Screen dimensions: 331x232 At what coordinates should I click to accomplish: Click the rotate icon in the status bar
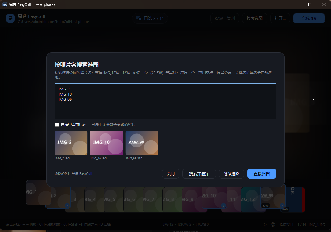click(265, 225)
